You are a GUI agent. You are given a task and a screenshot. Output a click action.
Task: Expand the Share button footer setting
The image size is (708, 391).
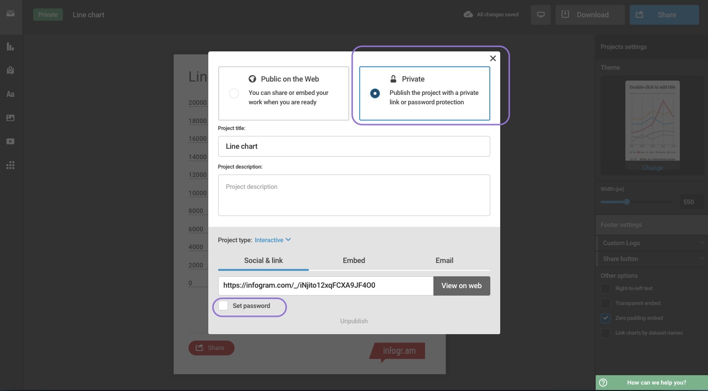point(652,259)
